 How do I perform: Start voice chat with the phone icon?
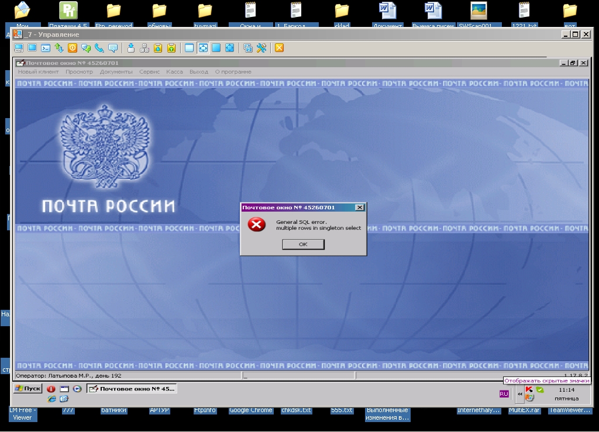(99, 48)
